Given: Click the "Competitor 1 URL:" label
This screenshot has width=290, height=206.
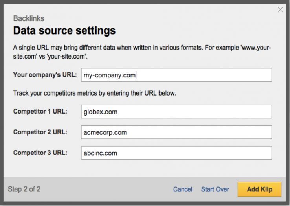Looking at the screenshot, I should 40,111.
